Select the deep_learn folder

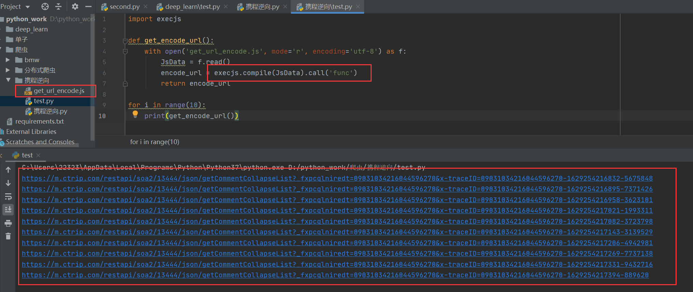31,29
